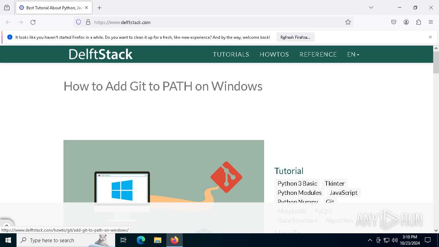Open Task View on taskbar
Viewport: 439px width, 247px height.
point(123,240)
